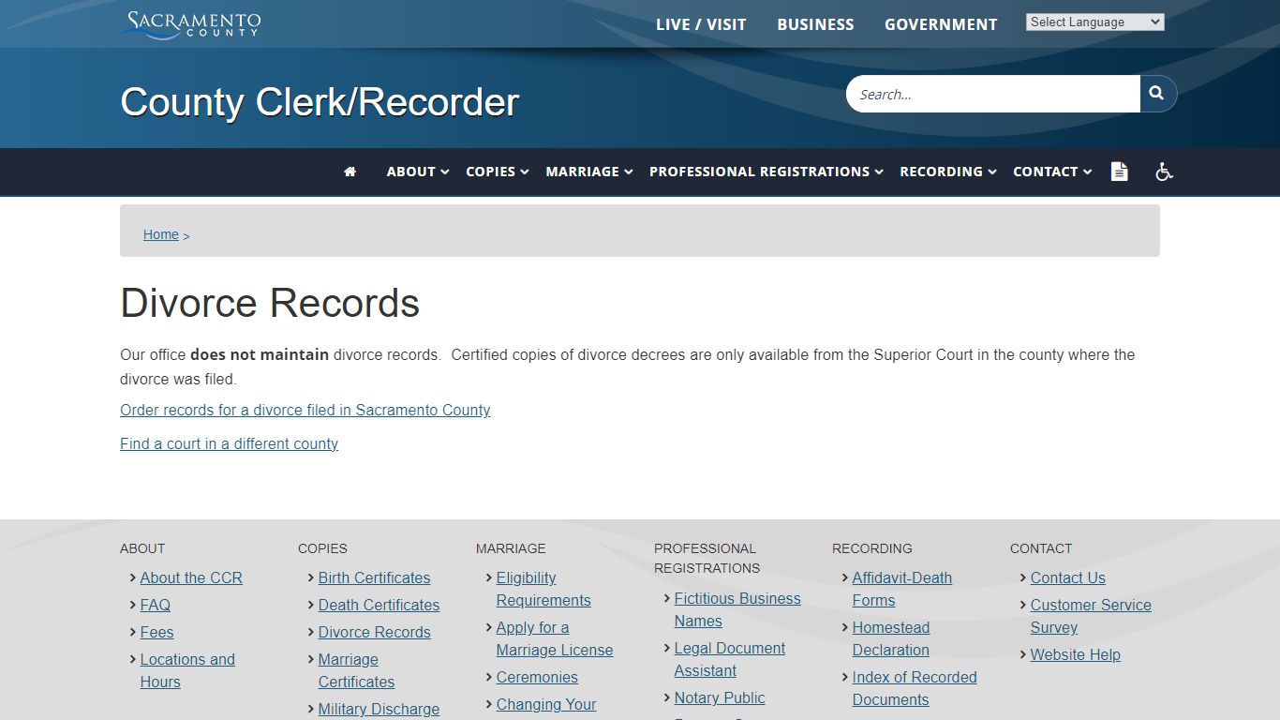Viewport: 1280px width, 720px height.
Task: Click the footer PROFESSIONAL REGISTRATIONS heading
Action: (707, 558)
